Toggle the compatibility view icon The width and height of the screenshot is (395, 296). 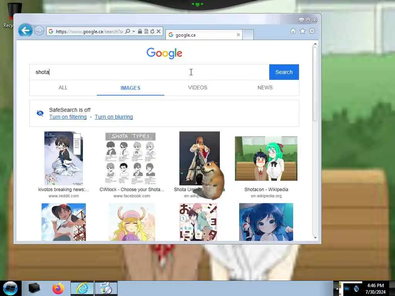146,31
